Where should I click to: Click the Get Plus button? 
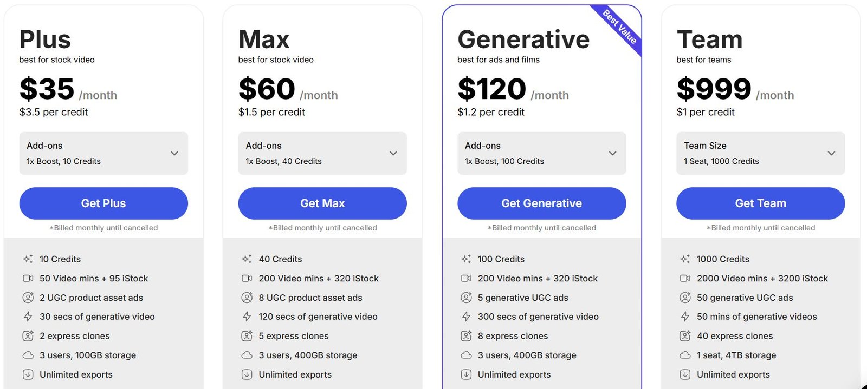[x=103, y=203]
